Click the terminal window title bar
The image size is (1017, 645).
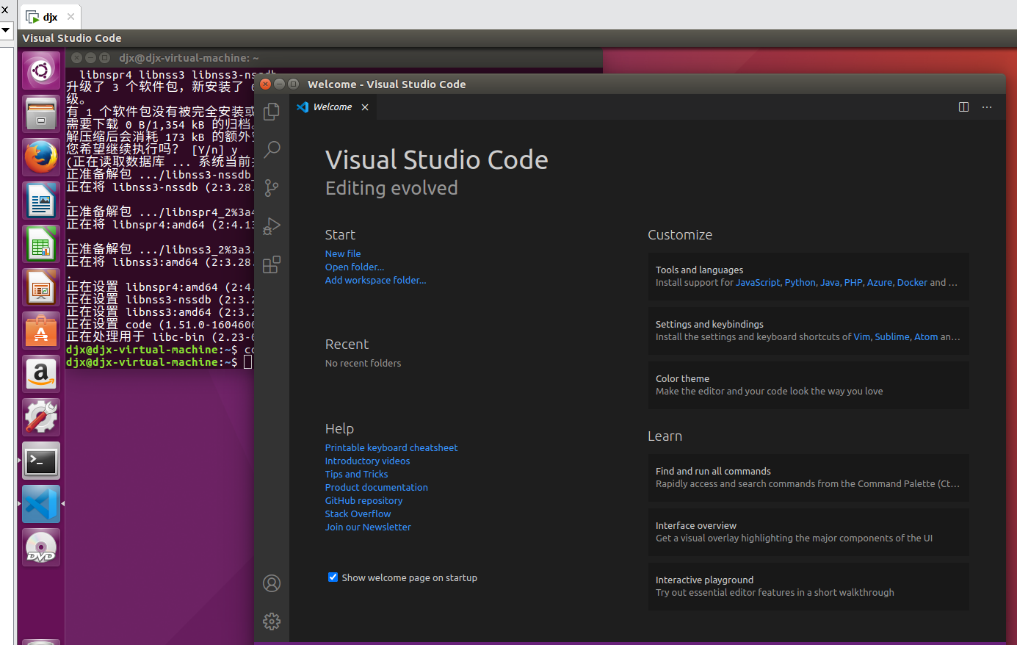click(334, 57)
